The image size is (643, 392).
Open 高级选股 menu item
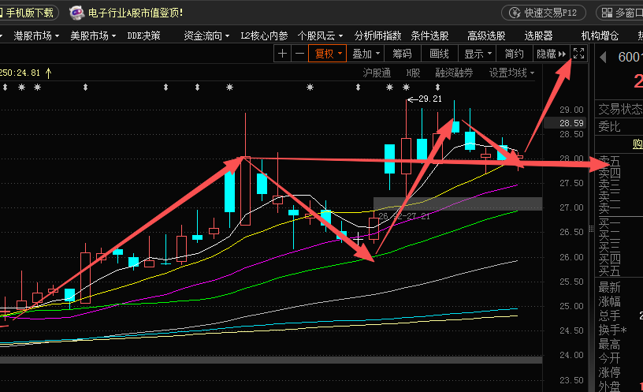pyautogui.click(x=486, y=35)
